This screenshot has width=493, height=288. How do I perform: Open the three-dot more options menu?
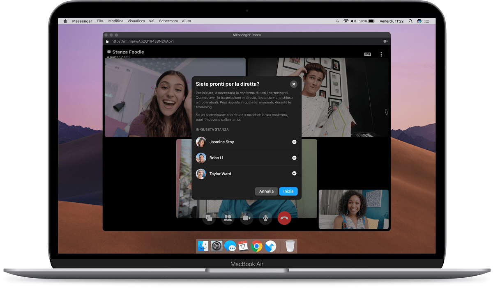point(381,54)
